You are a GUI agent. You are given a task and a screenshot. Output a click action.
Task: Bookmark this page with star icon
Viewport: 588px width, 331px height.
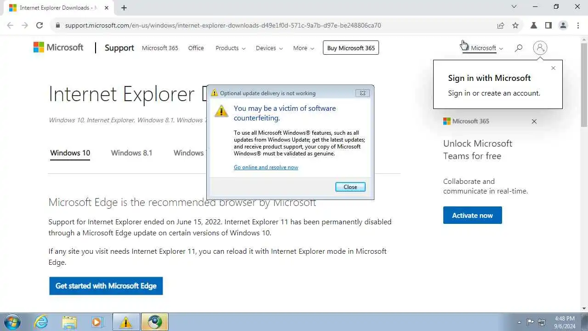(x=515, y=25)
